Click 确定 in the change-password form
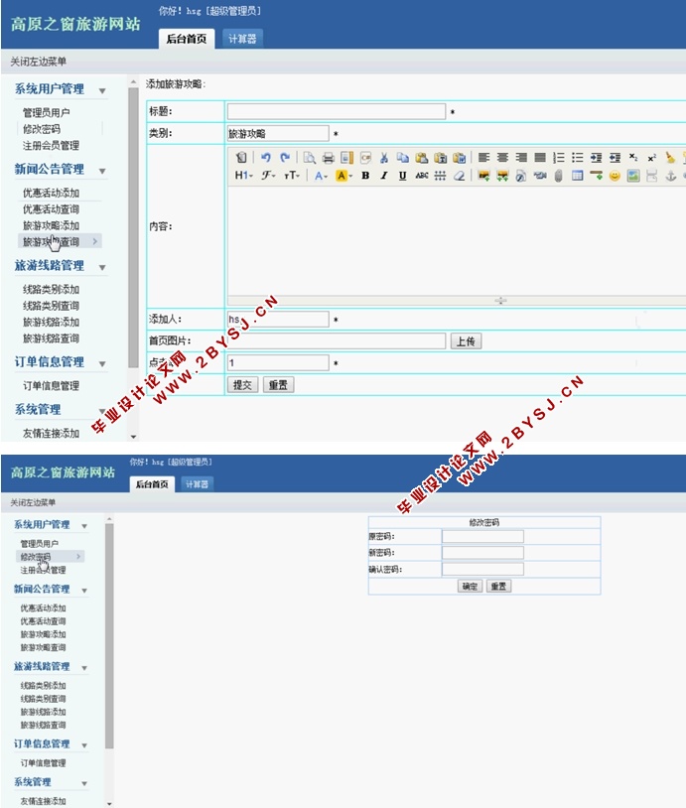The width and height of the screenshot is (686, 808). pyautogui.click(x=470, y=587)
